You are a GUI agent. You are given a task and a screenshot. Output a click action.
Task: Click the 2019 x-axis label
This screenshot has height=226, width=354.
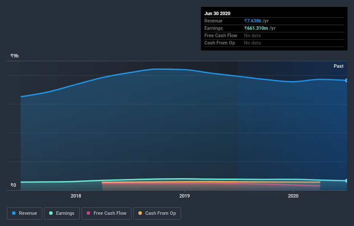point(185,196)
